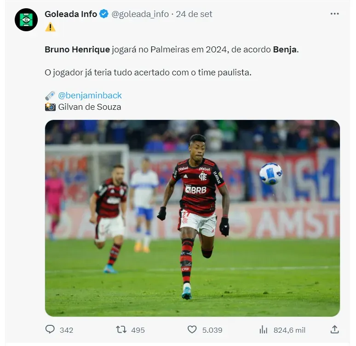Viewport: 356px width, 346px height.
Task: Open the @benjaminback mention link
Action: [x=90, y=95]
